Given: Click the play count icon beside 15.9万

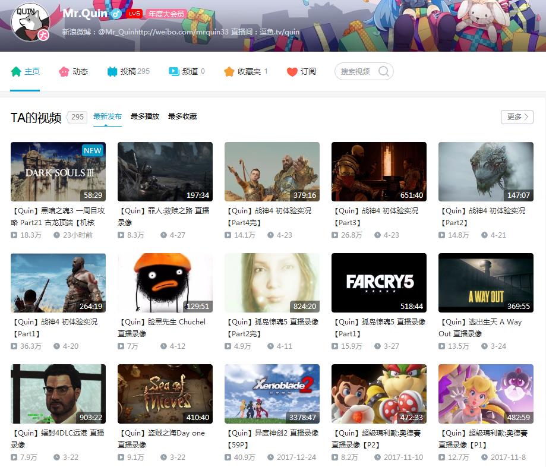Looking at the screenshot, I should coord(334,346).
